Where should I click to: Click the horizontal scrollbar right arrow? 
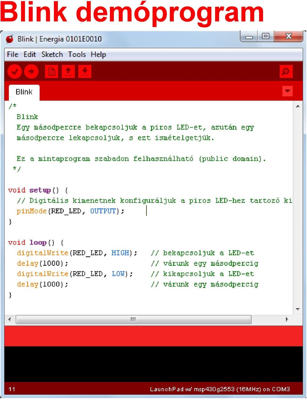[287, 319]
